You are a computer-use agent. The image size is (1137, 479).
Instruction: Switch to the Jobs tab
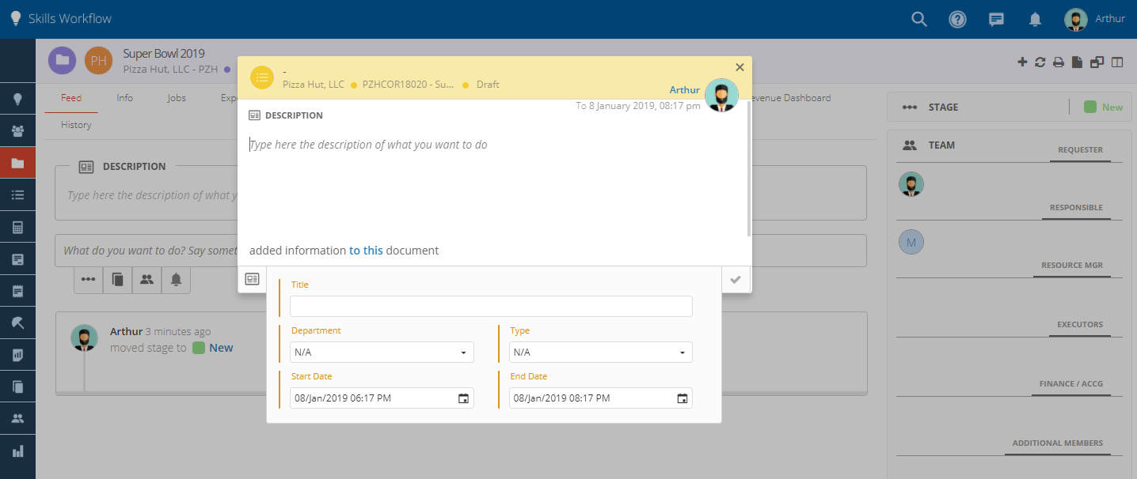tap(176, 98)
